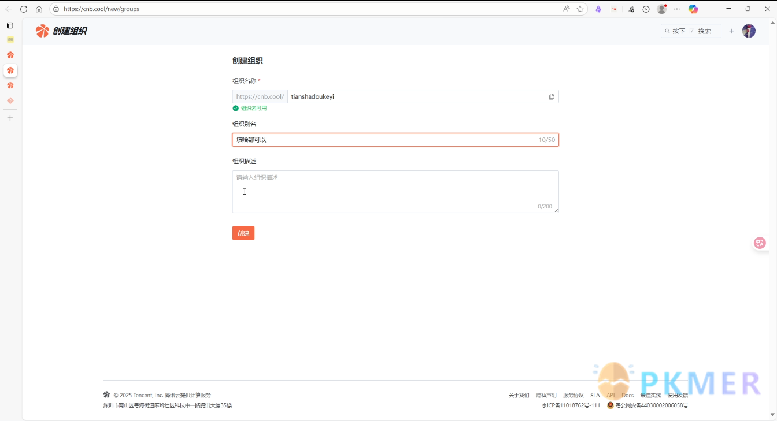Click the orange 创建 button
Image resolution: width=777 pixels, height=421 pixels.
(243, 233)
